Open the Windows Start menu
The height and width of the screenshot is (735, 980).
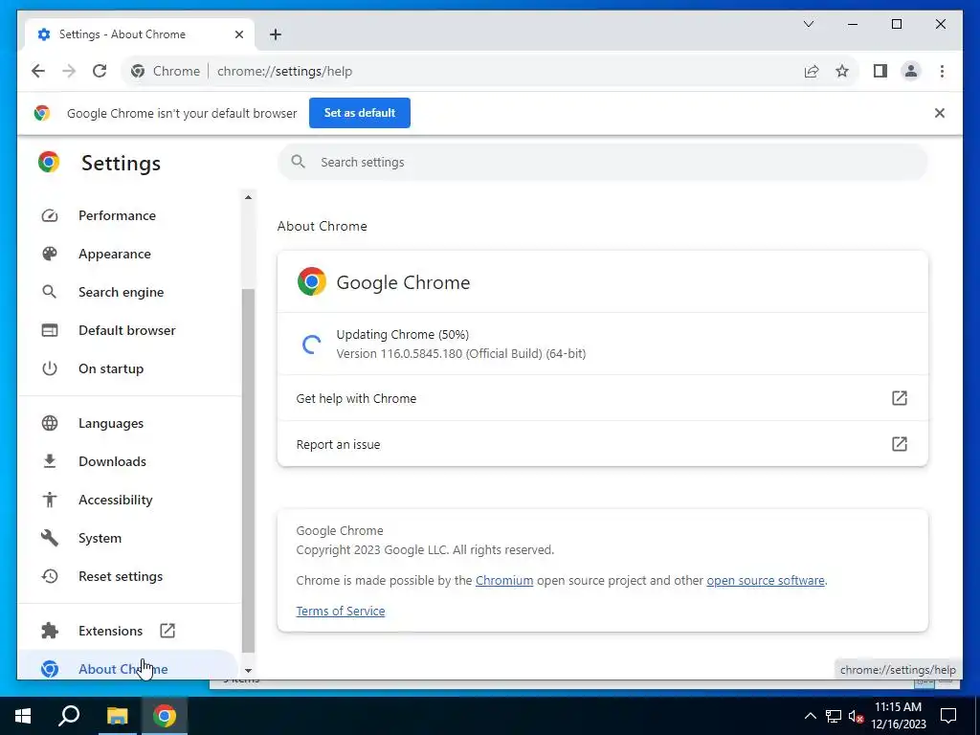[x=23, y=716]
